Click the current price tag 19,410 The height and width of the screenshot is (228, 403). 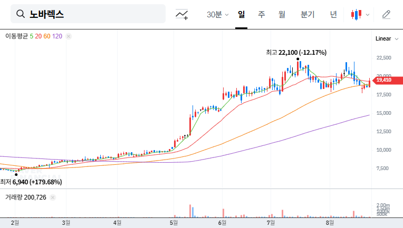click(x=388, y=80)
